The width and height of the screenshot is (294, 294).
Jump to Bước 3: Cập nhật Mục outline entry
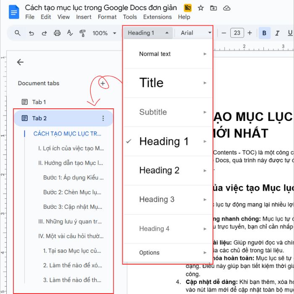click(x=73, y=207)
